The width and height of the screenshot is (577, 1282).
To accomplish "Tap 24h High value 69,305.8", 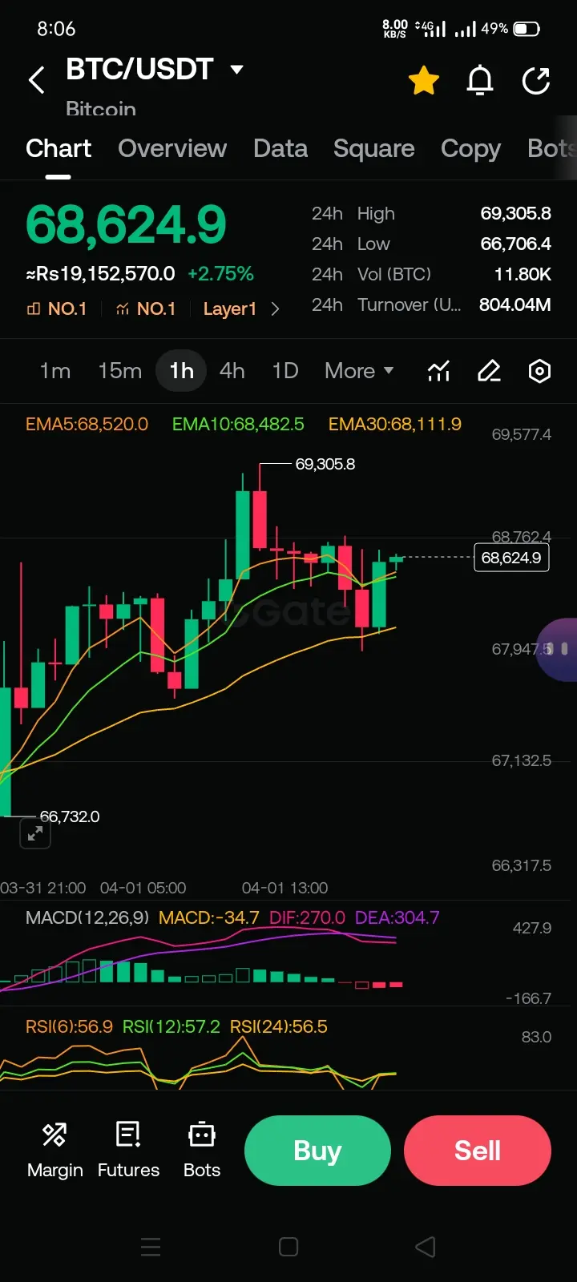I will pyautogui.click(x=515, y=213).
